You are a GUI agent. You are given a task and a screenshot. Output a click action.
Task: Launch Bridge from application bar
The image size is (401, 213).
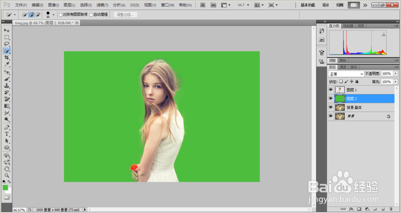click(203, 5)
